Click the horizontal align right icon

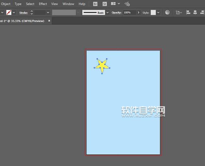202,13
